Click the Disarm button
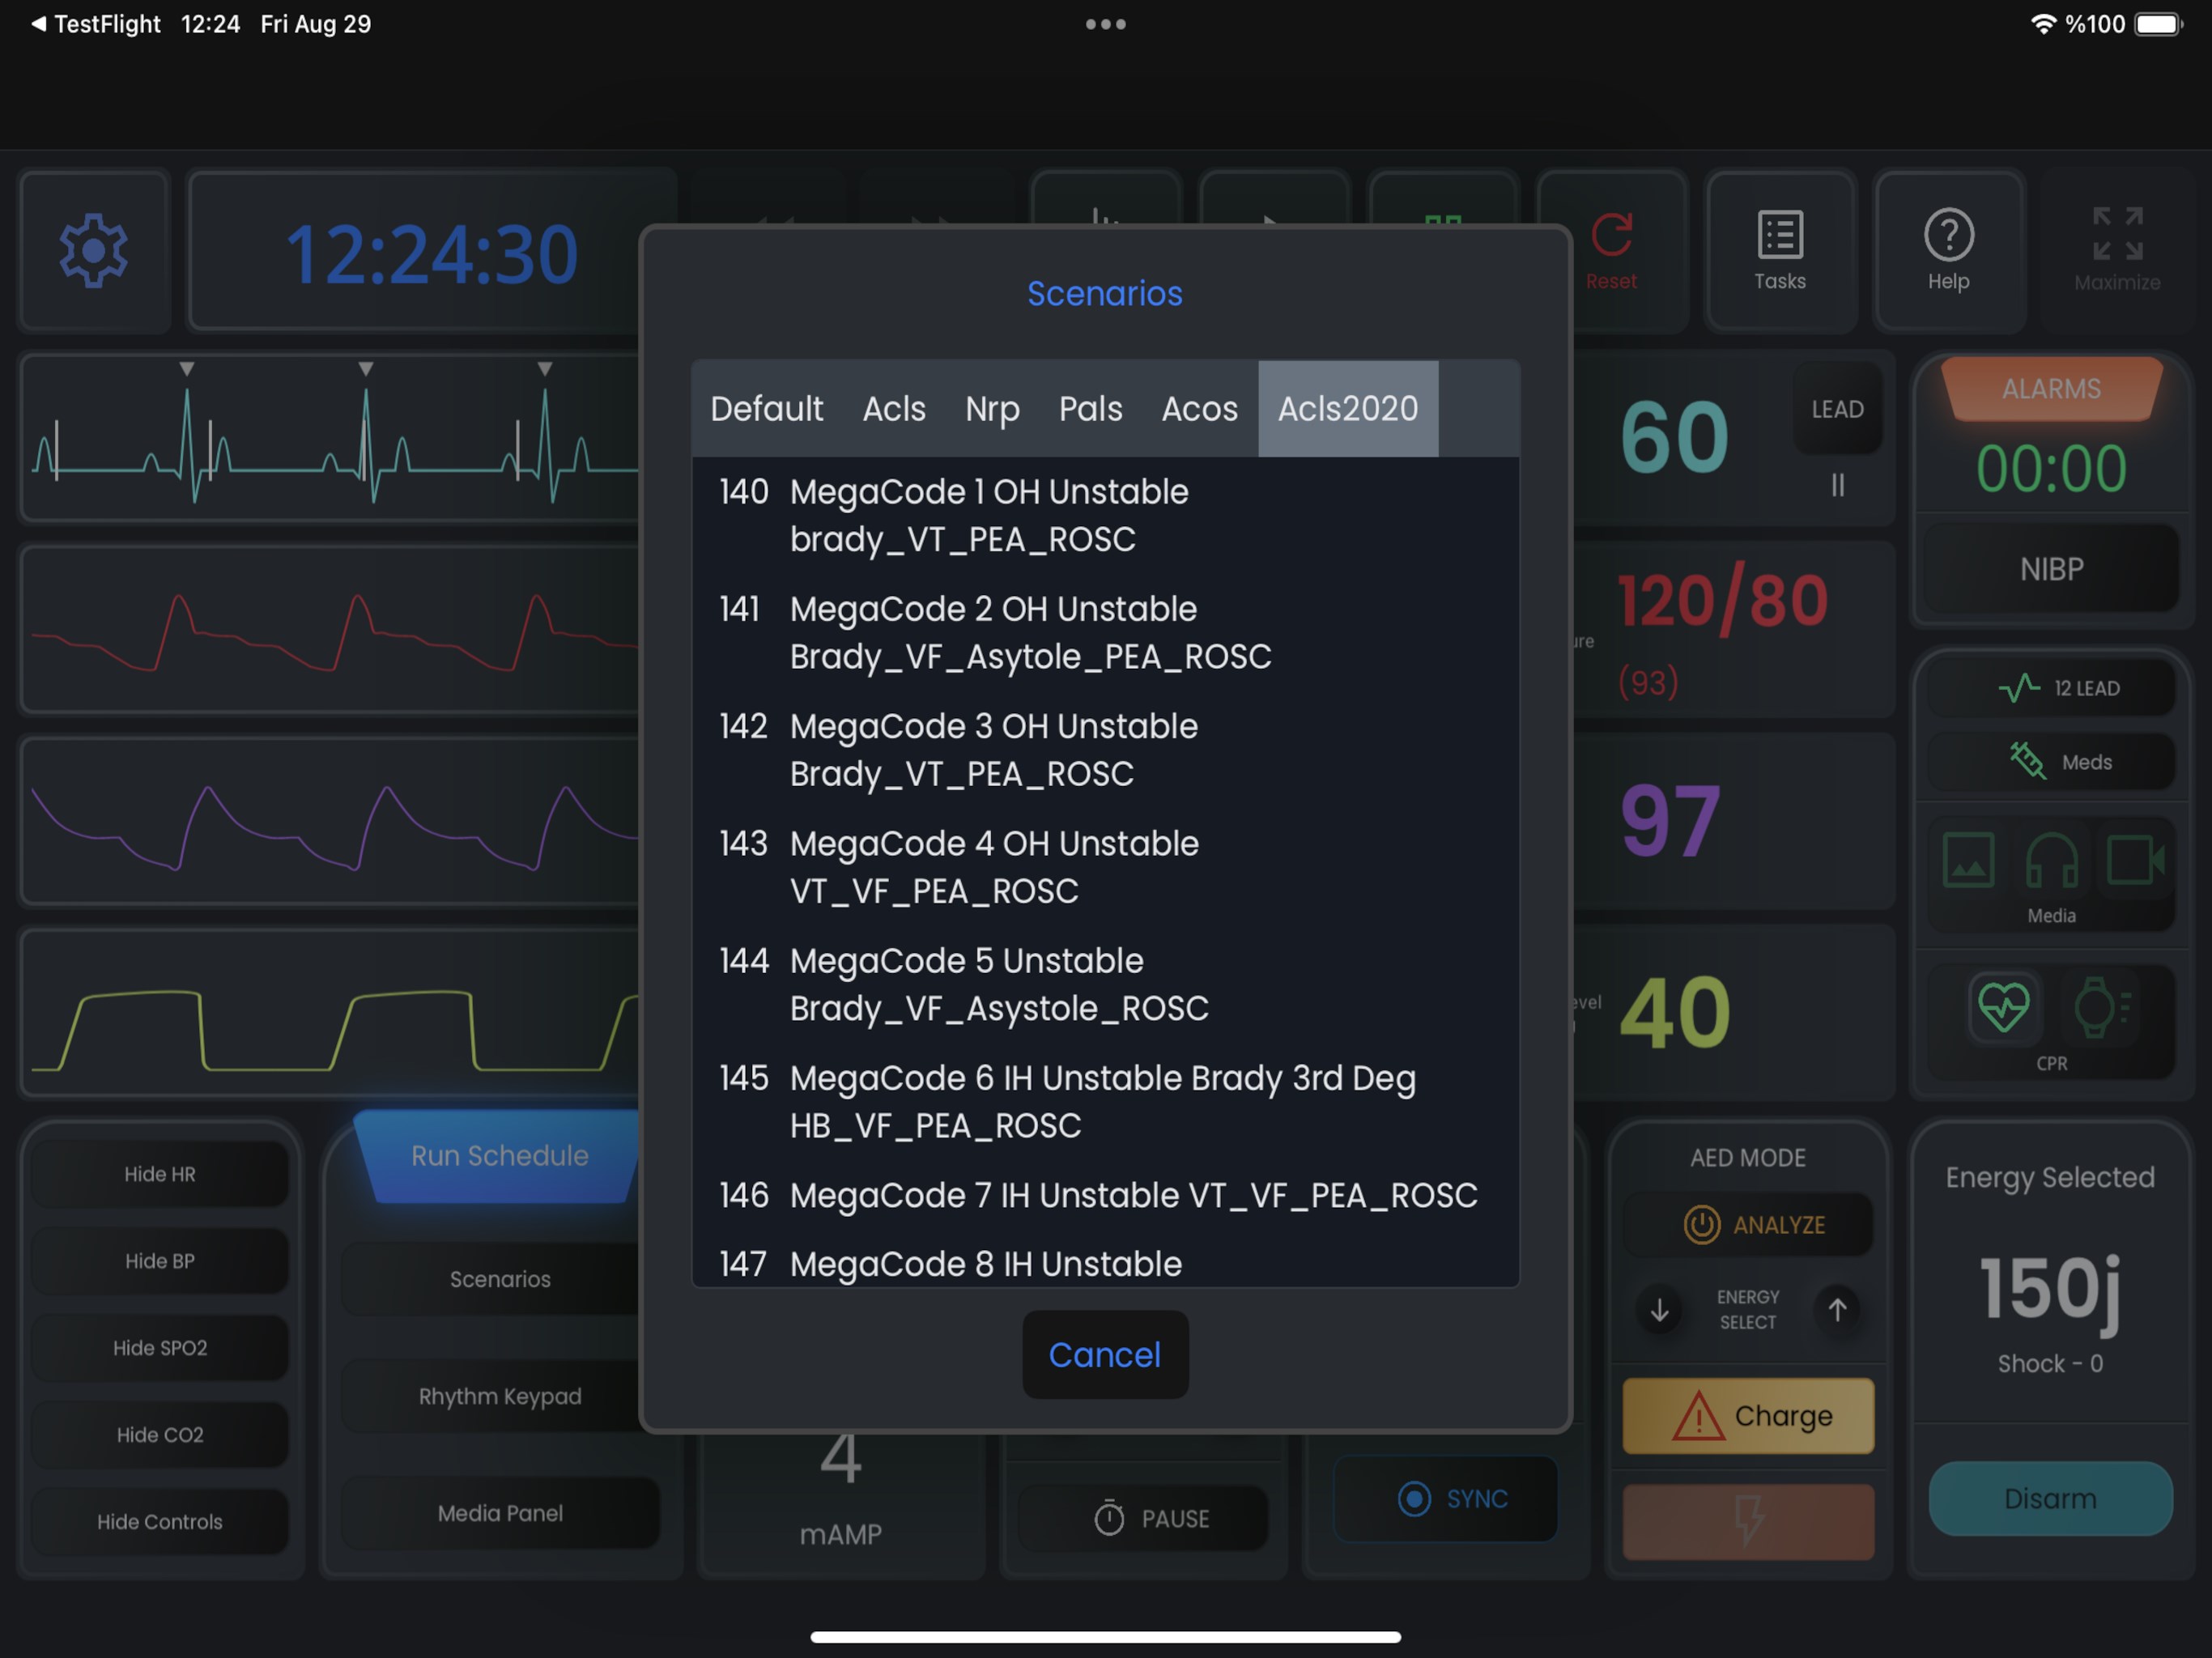Viewport: 2212px width, 1658px height. (x=2050, y=1498)
